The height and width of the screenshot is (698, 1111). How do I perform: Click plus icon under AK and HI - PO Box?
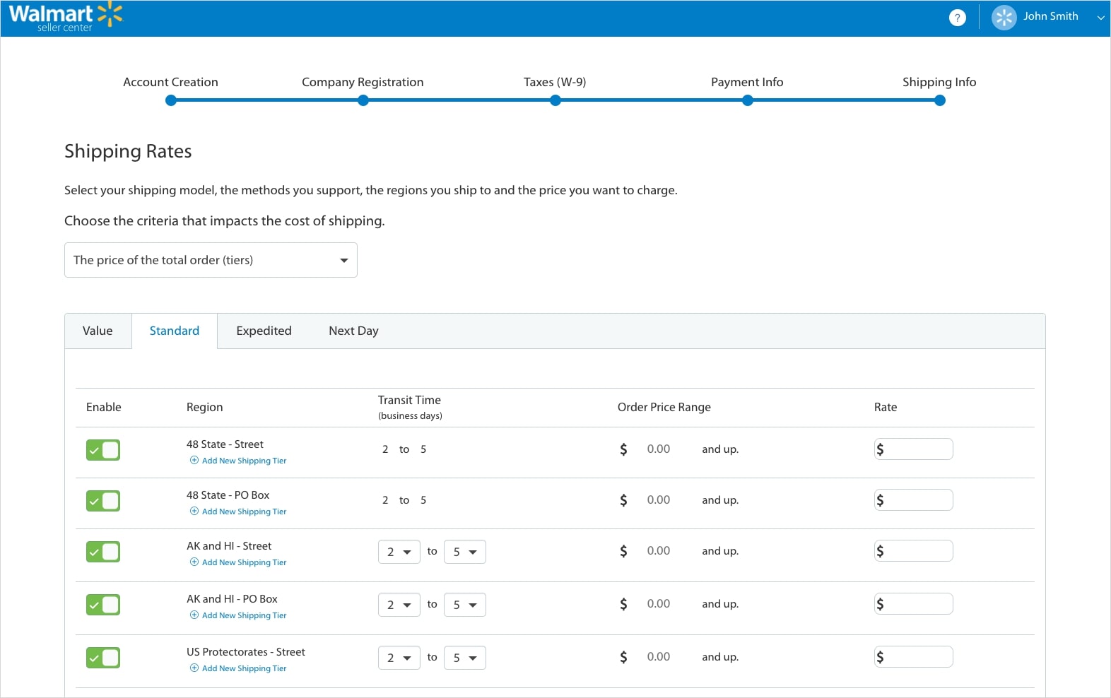194,615
